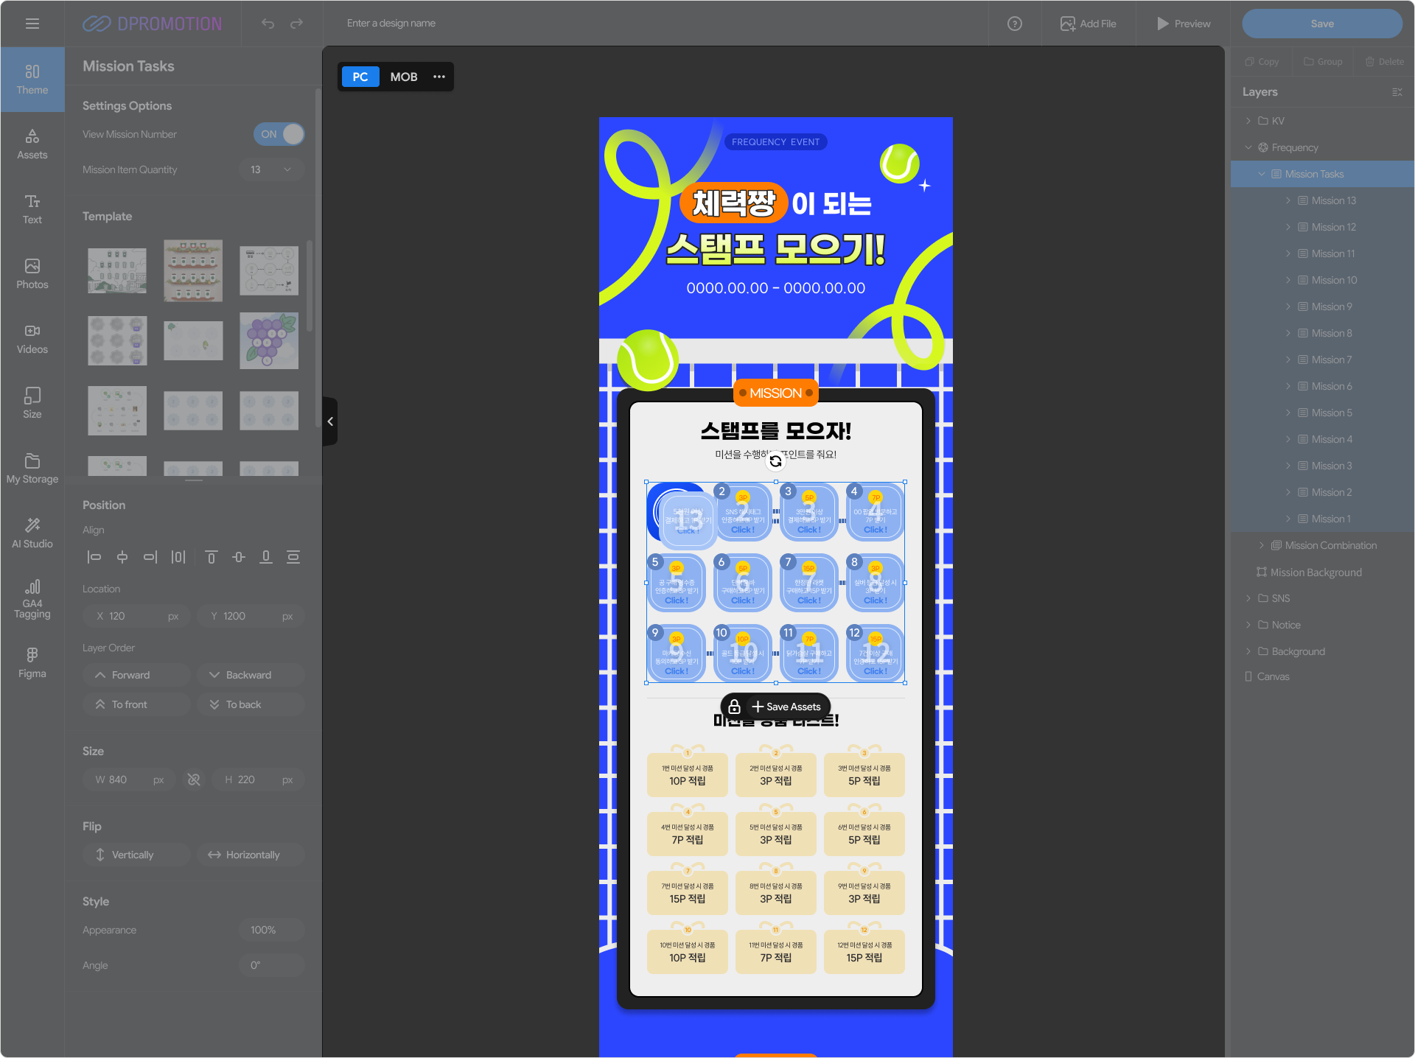This screenshot has width=1415, height=1058.
Task: Open the hamburger main menu
Action: pyautogui.click(x=32, y=24)
